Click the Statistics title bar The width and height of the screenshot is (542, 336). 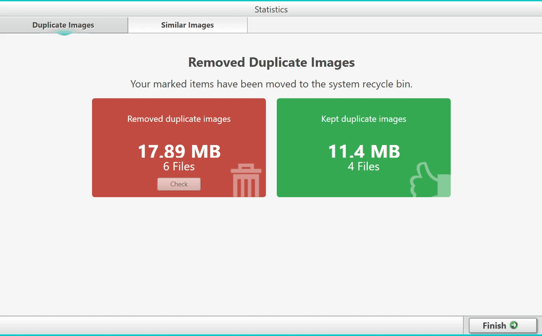coord(271,9)
